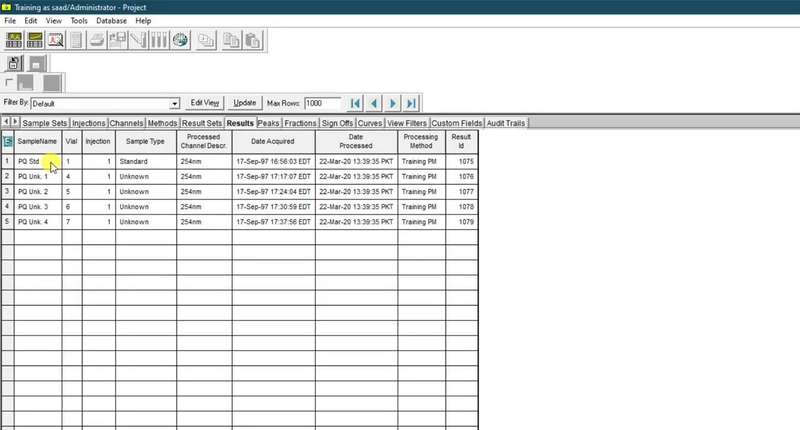The image size is (800, 430).
Task: Open the Database menu
Action: [x=111, y=21]
